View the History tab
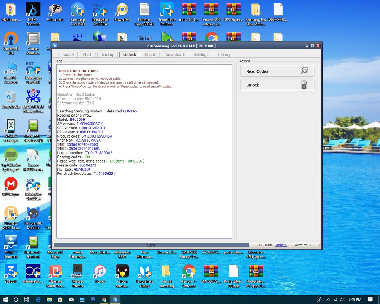 coord(224,55)
